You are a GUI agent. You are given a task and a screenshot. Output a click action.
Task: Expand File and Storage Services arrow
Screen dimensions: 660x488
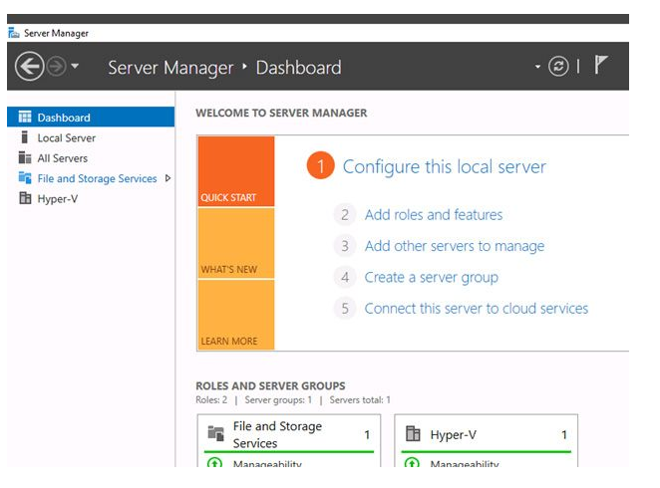coord(167,178)
